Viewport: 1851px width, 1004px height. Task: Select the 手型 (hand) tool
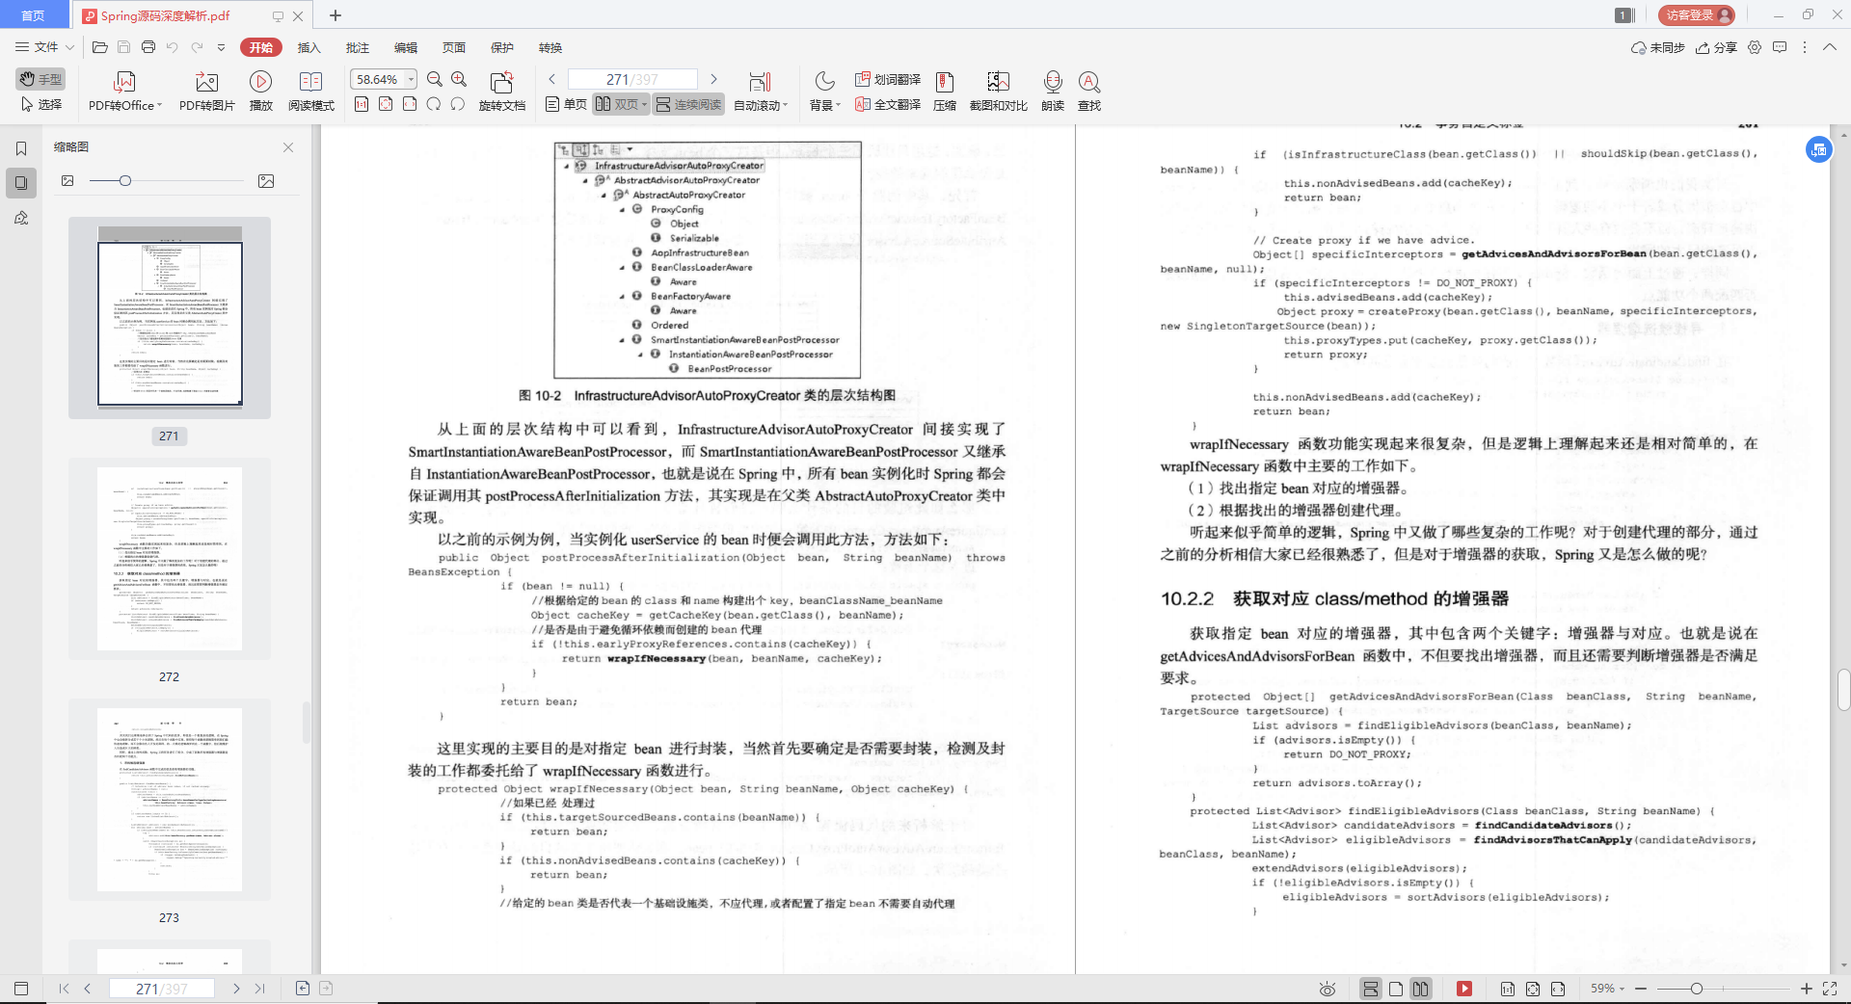tap(40, 80)
